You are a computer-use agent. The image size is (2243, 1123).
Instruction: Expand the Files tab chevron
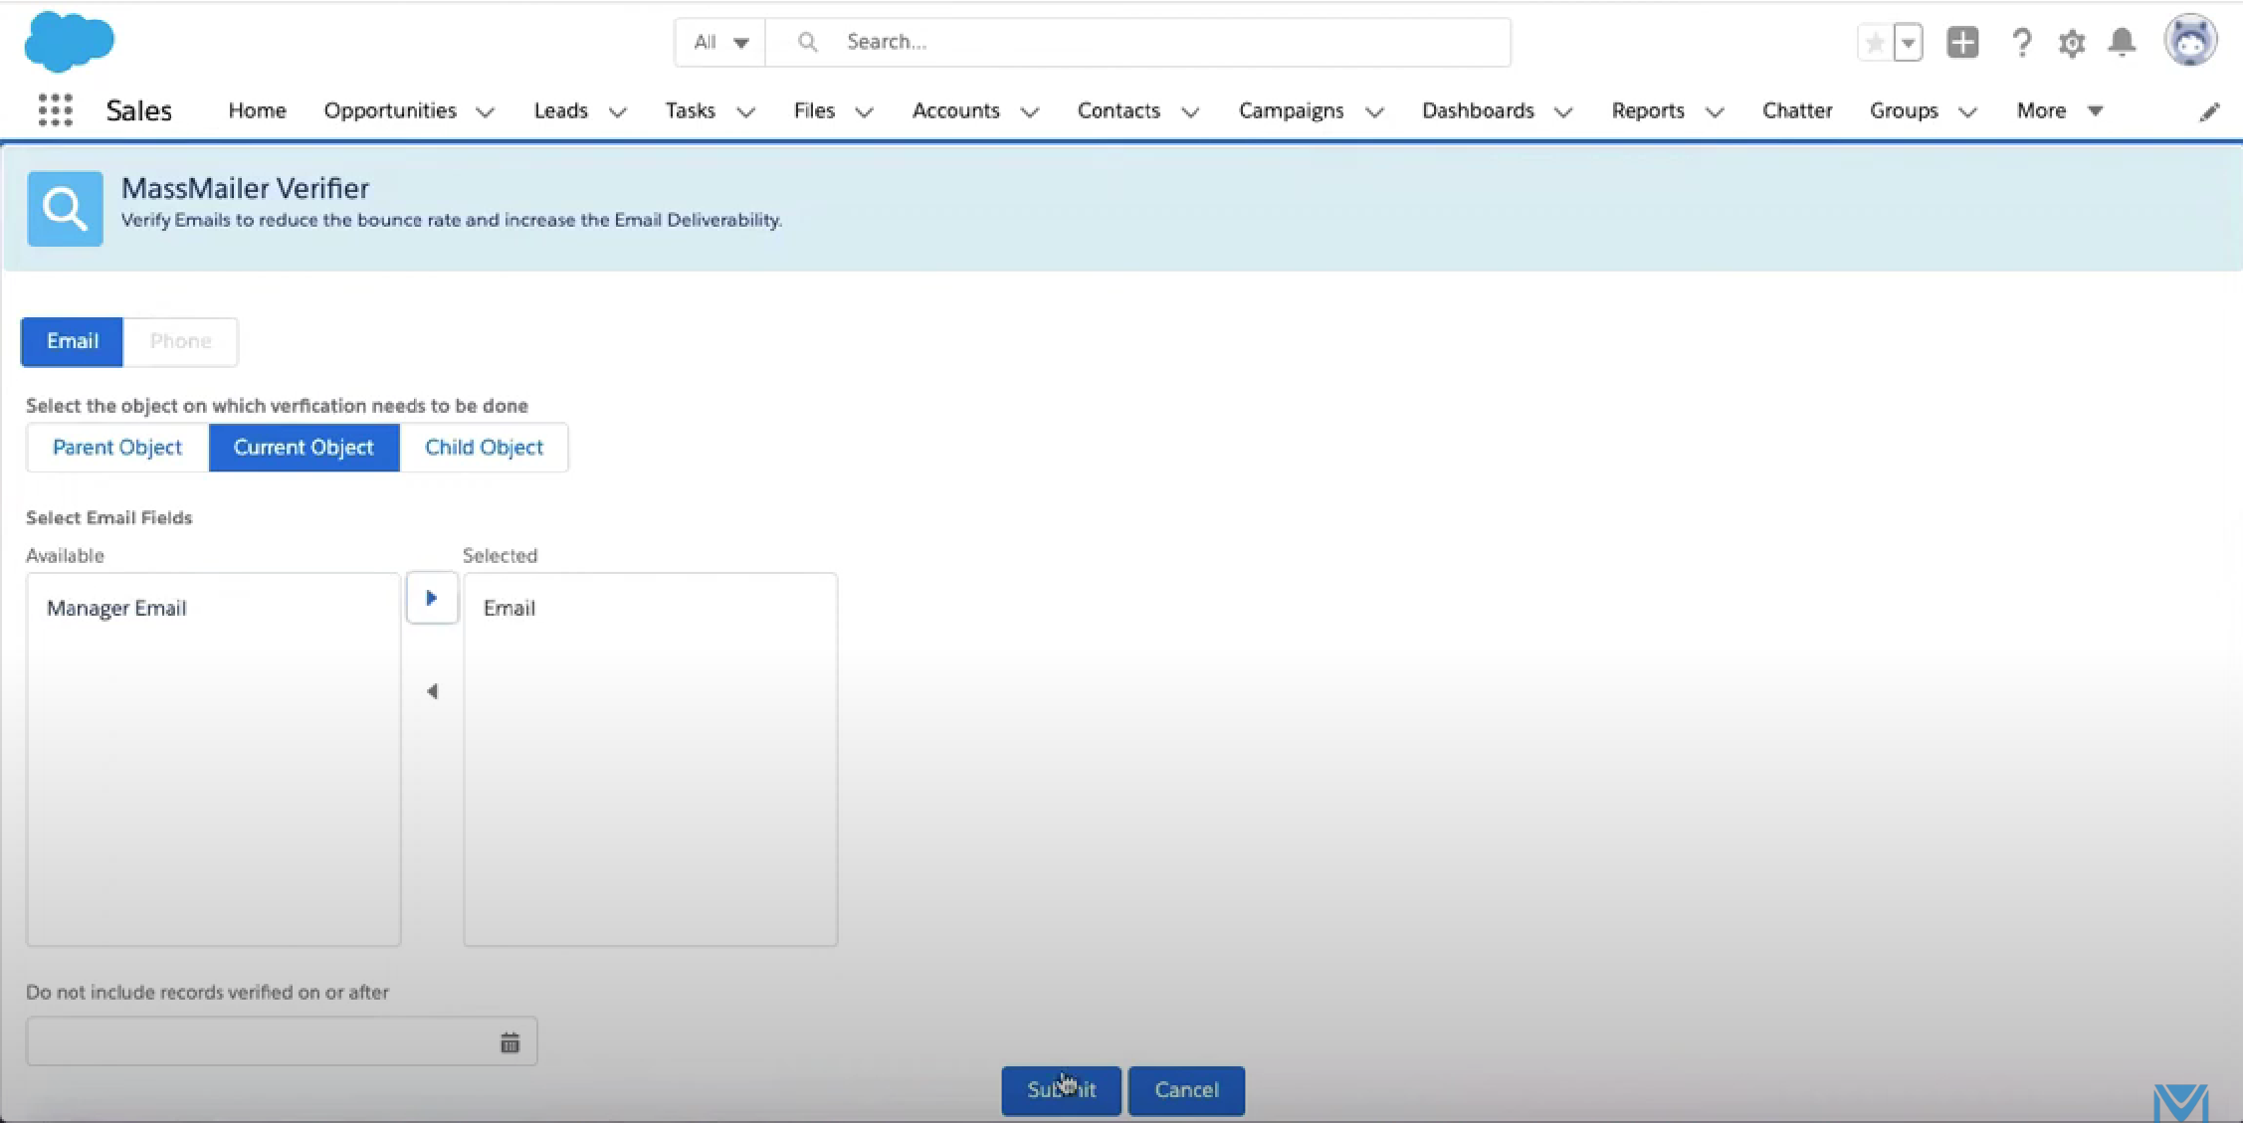point(864,112)
